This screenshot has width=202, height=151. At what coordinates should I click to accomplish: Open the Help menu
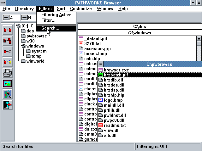pyautogui.click(x=123, y=8)
